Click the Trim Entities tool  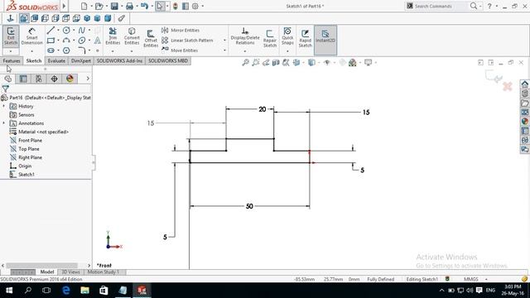(113, 36)
